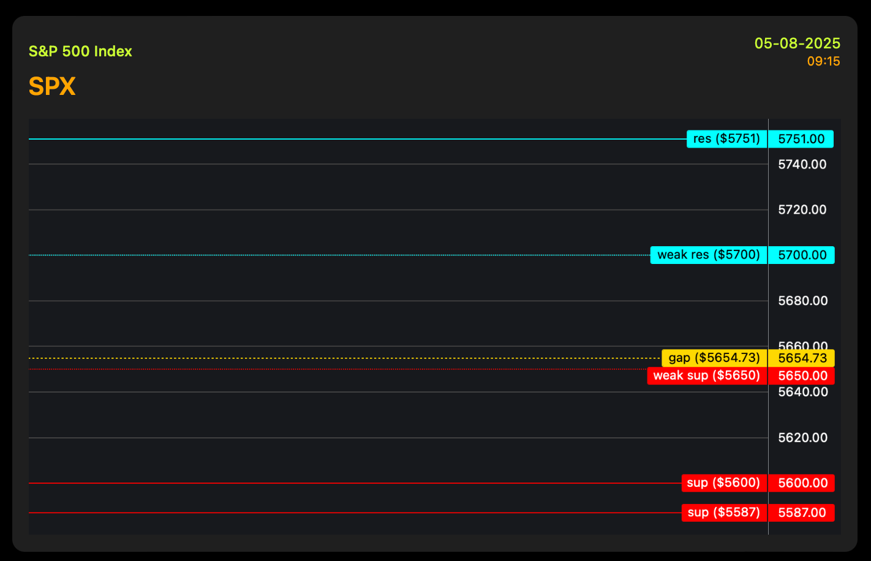This screenshot has height=561, width=871.
Task: Click the 5620.00 axis price
Action: tap(803, 438)
